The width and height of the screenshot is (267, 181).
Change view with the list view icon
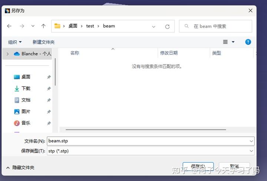click(225, 42)
